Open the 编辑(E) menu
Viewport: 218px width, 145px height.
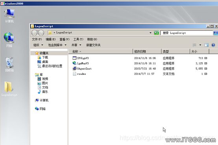point(51,39)
